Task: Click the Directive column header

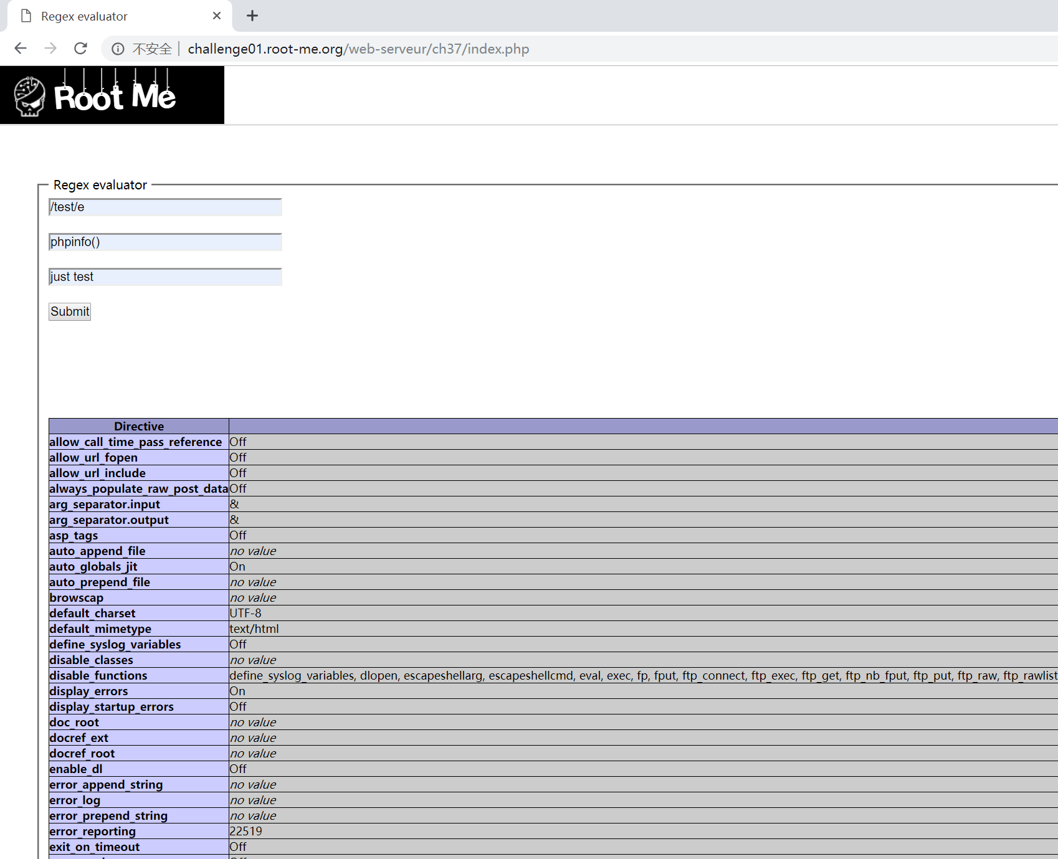Action: click(139, 426)
